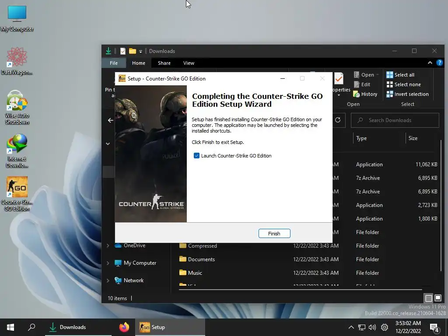Expand the My Computer tree node

[x=108, y=263]
